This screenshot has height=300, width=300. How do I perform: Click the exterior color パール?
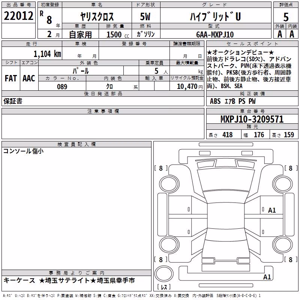coord(81,71)
